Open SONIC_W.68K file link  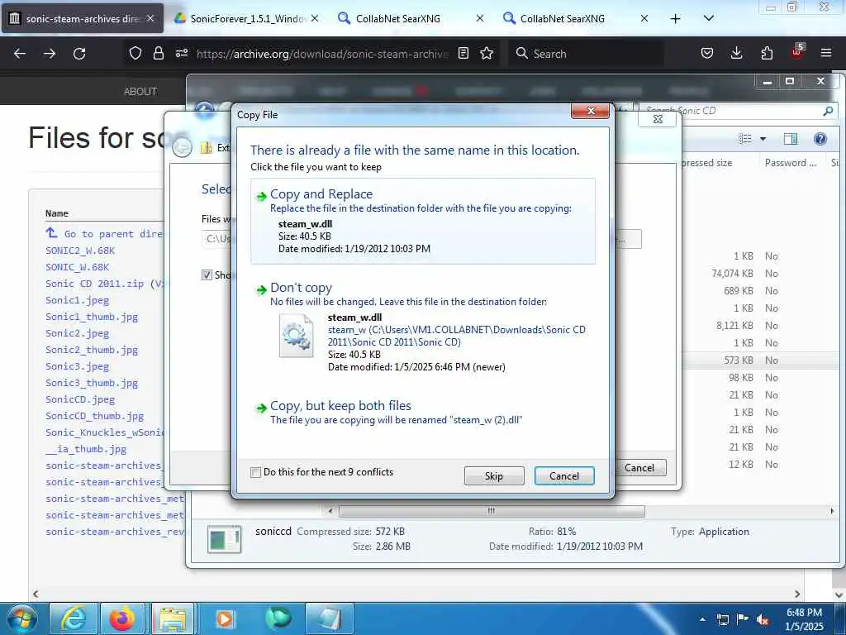77,267
